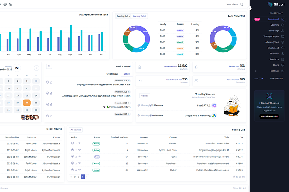
Task: Expand the Students sidebar item
Action: pos(275,54)
